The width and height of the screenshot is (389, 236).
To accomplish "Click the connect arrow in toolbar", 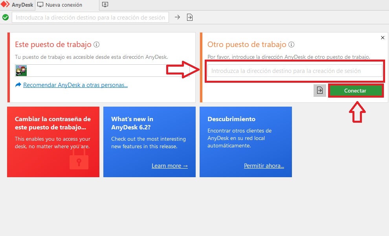I will (x=177, y=17).
